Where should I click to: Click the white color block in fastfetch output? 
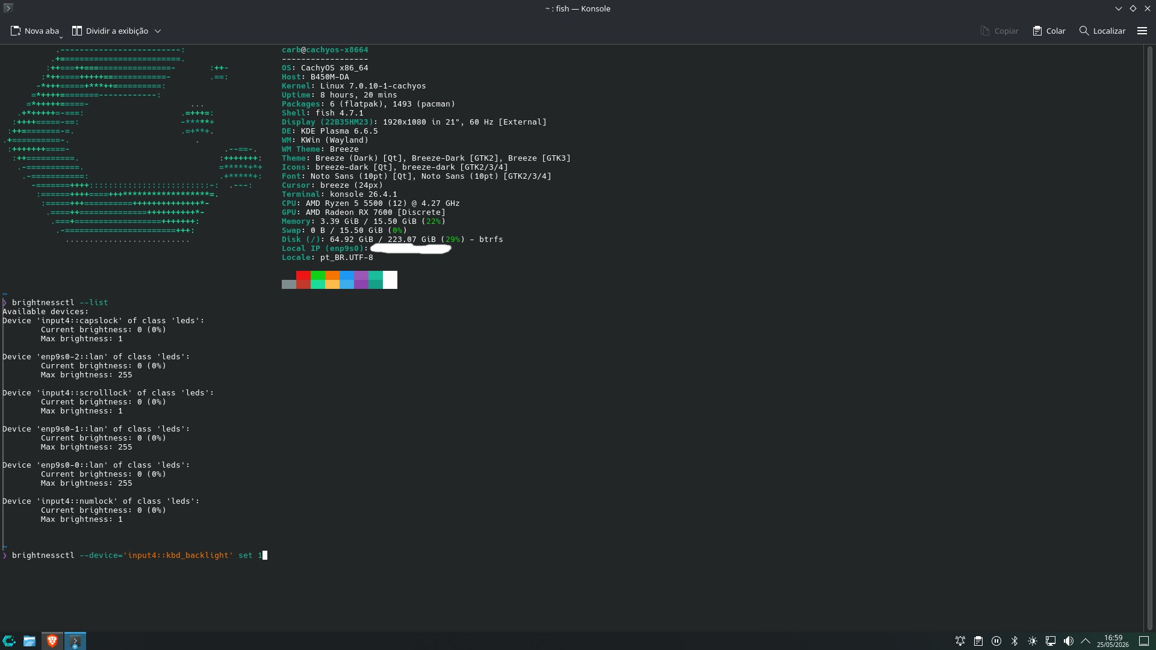390,280
